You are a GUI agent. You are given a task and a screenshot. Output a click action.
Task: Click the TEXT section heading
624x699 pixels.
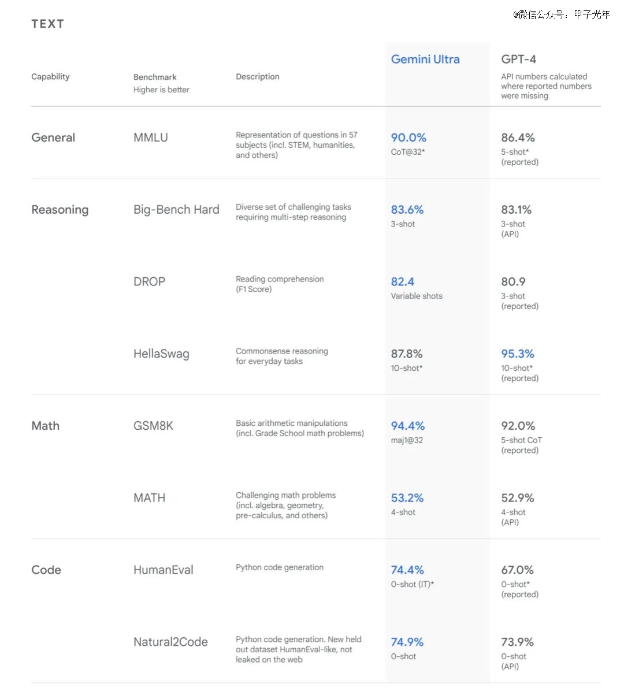tap(47, 24)
